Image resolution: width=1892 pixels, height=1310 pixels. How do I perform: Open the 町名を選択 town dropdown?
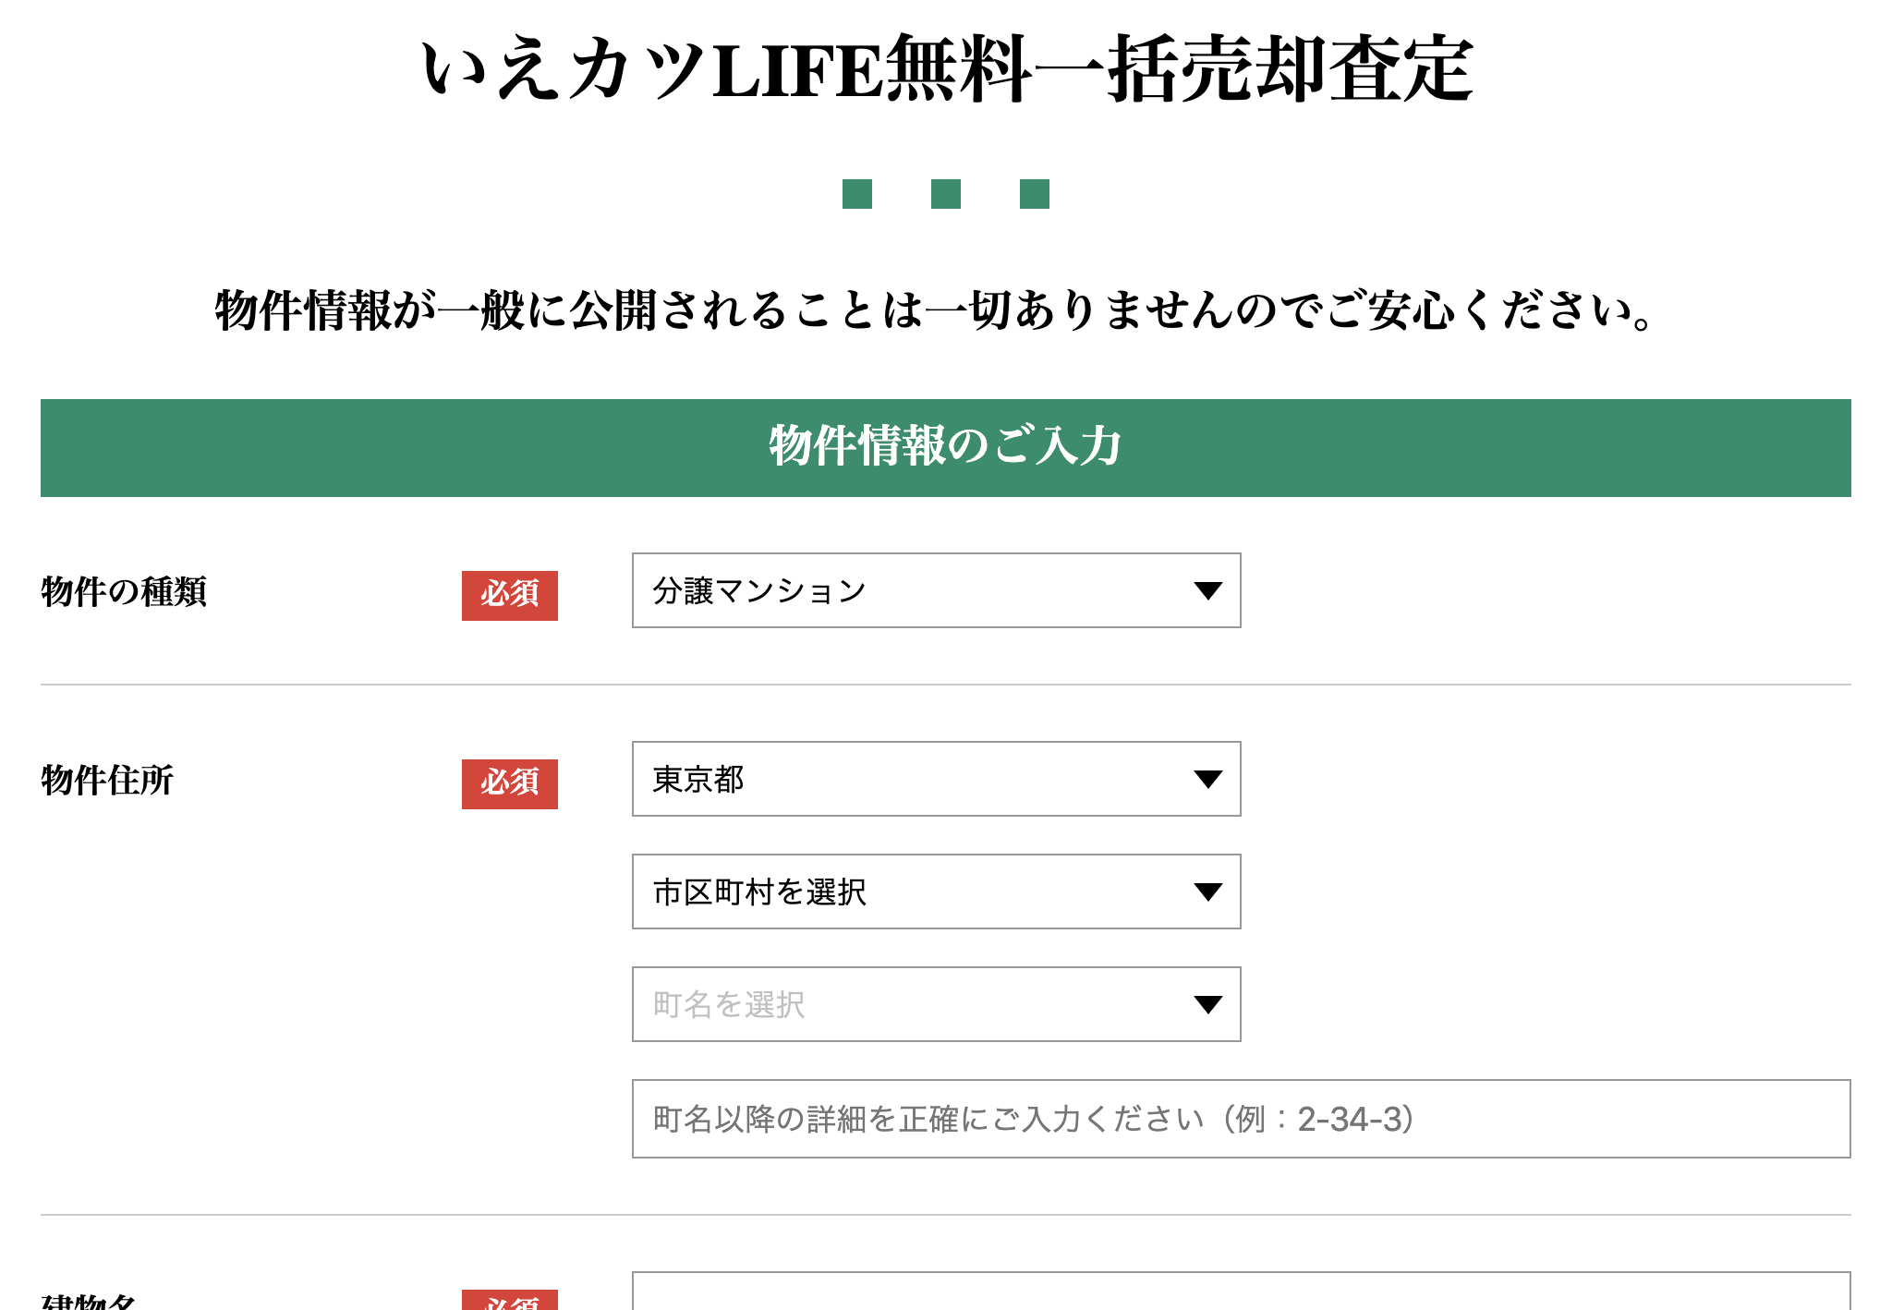(x=935, y=1004)
